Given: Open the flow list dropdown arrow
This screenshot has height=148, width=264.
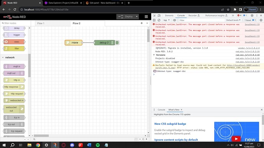Looking at the screenshot, I should click(147, 23).
